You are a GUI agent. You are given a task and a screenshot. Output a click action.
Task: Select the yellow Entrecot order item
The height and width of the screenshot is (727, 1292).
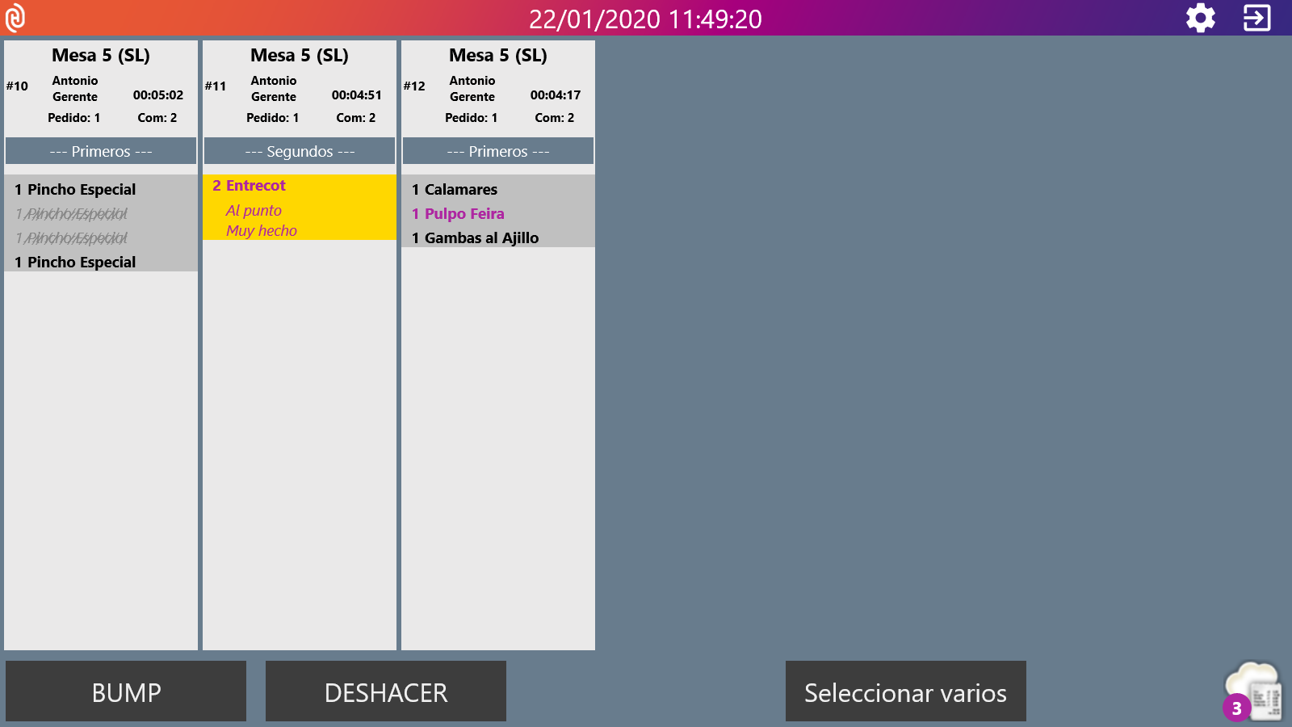(x=299, y=207)
